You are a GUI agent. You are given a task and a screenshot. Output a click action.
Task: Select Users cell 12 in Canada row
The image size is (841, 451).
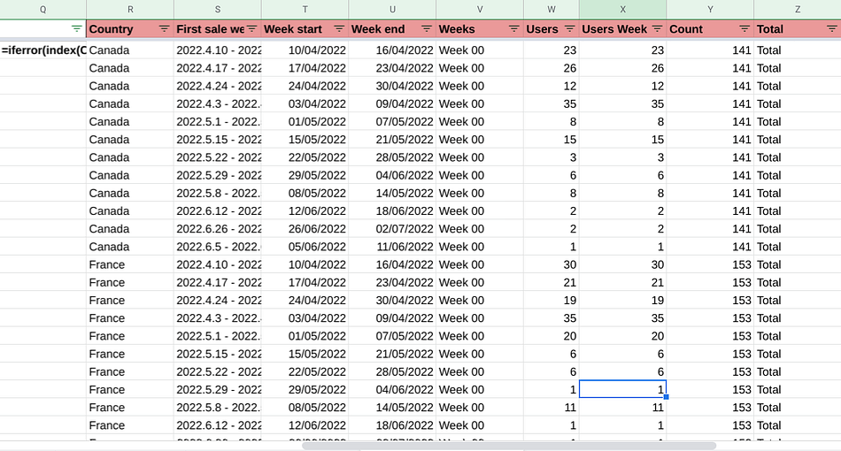pos(552,86)
